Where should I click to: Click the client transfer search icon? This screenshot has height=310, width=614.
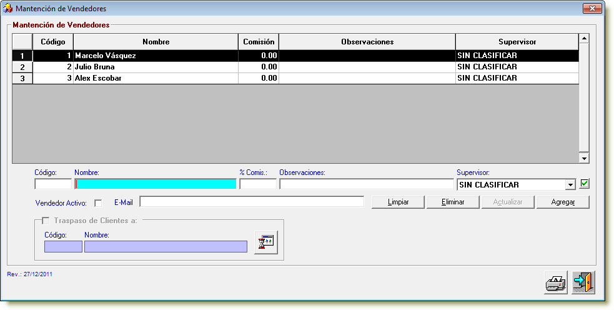tap(266, 242)
